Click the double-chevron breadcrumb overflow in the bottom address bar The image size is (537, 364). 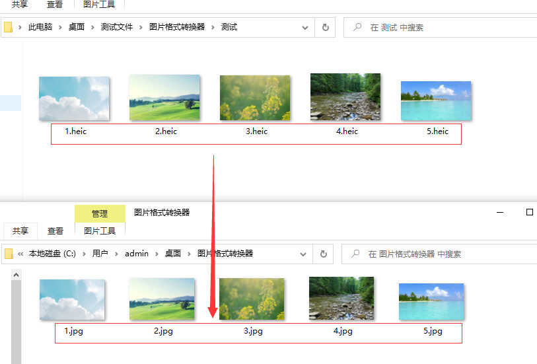click(20, 254)
